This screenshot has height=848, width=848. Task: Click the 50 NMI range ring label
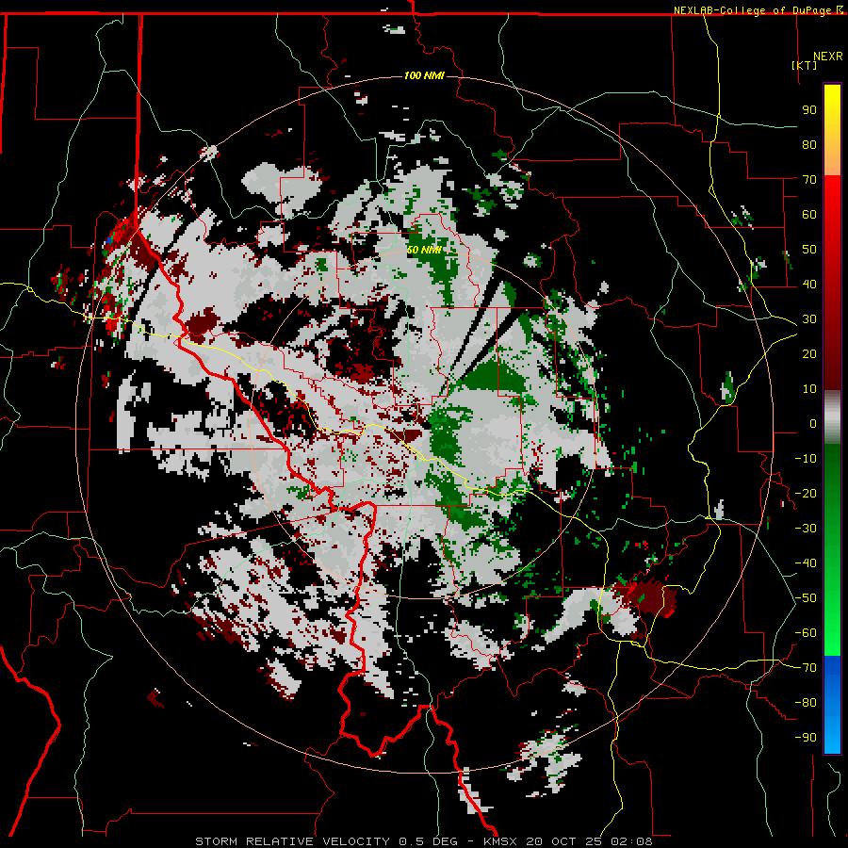[424, 250]
